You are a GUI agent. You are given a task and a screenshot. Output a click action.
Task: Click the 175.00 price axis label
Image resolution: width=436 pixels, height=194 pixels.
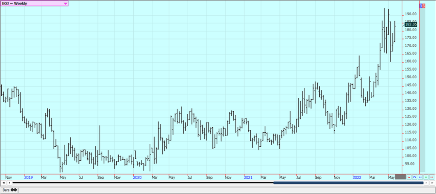point(410,37)
